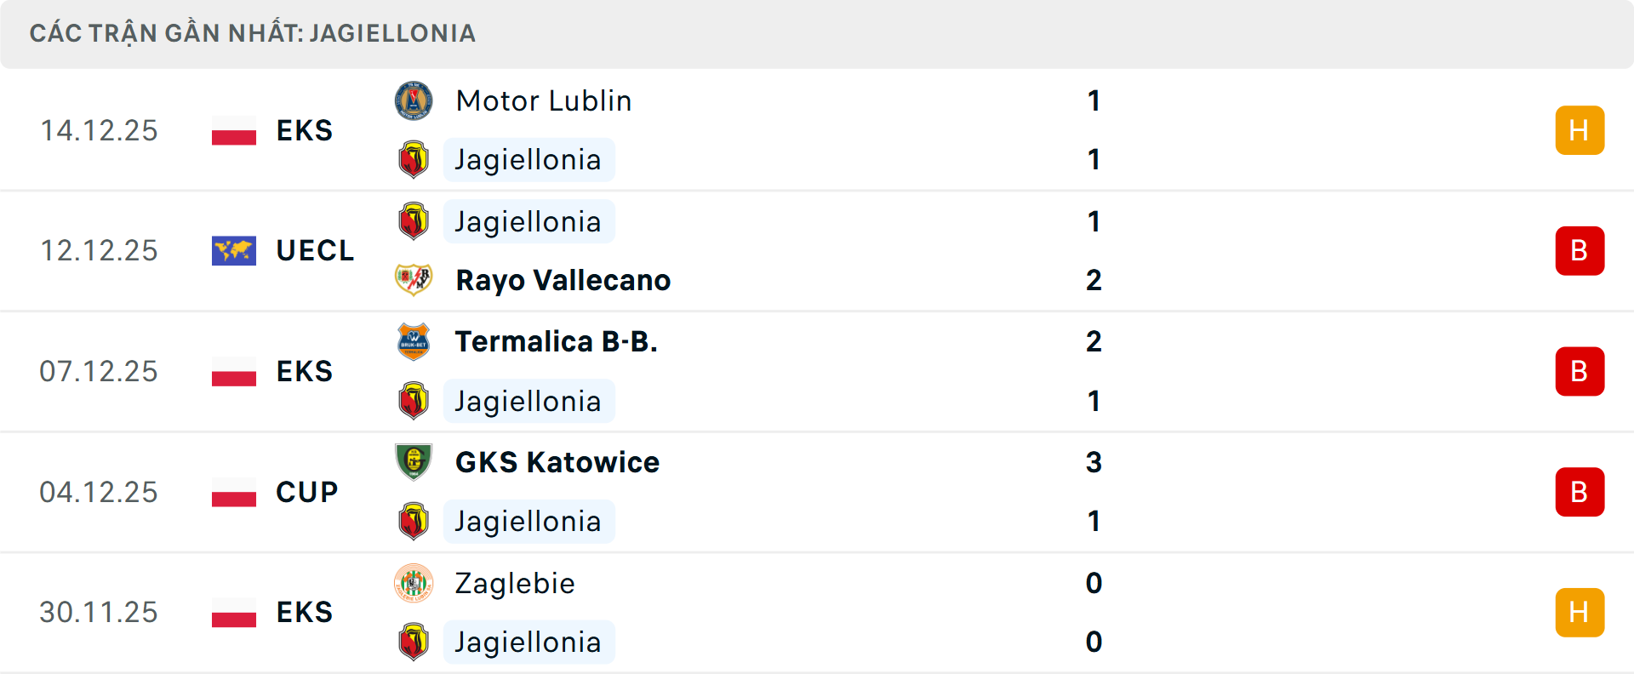Image resolution: width=1634 pixels, height=674 pixels.
Task: Click the 07.12.25 match date
Action: point(99,372)
